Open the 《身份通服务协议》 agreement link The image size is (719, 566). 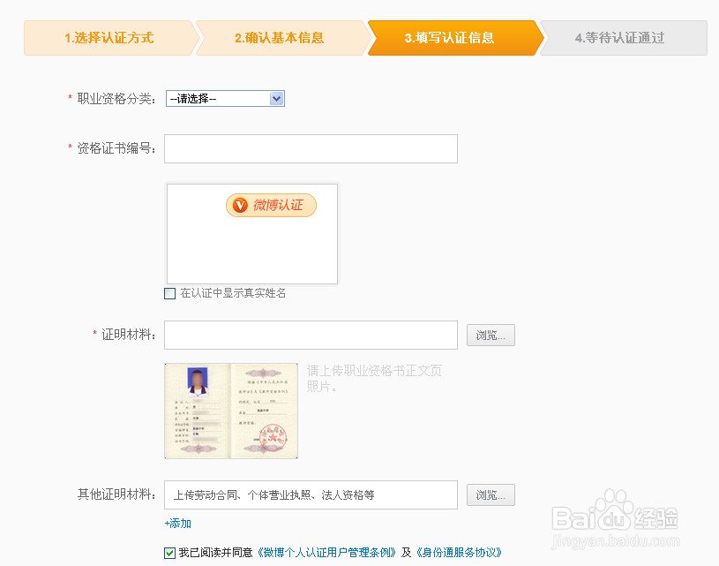[x=462, y=552]
